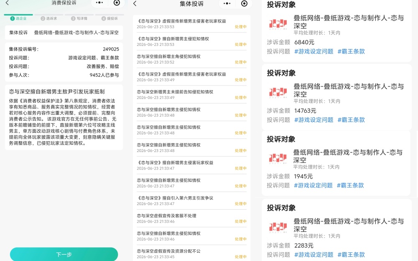Tap 处理中 status of 未提前告知侵犯知情权 row
The image size is (418, 261).
pos(240,97)
